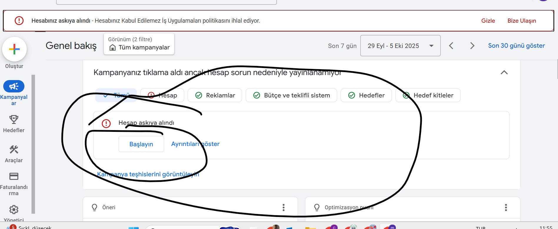558x229 pixels.
Task: Go to the previous date period arrow
Action: click(x=451, y=46)
